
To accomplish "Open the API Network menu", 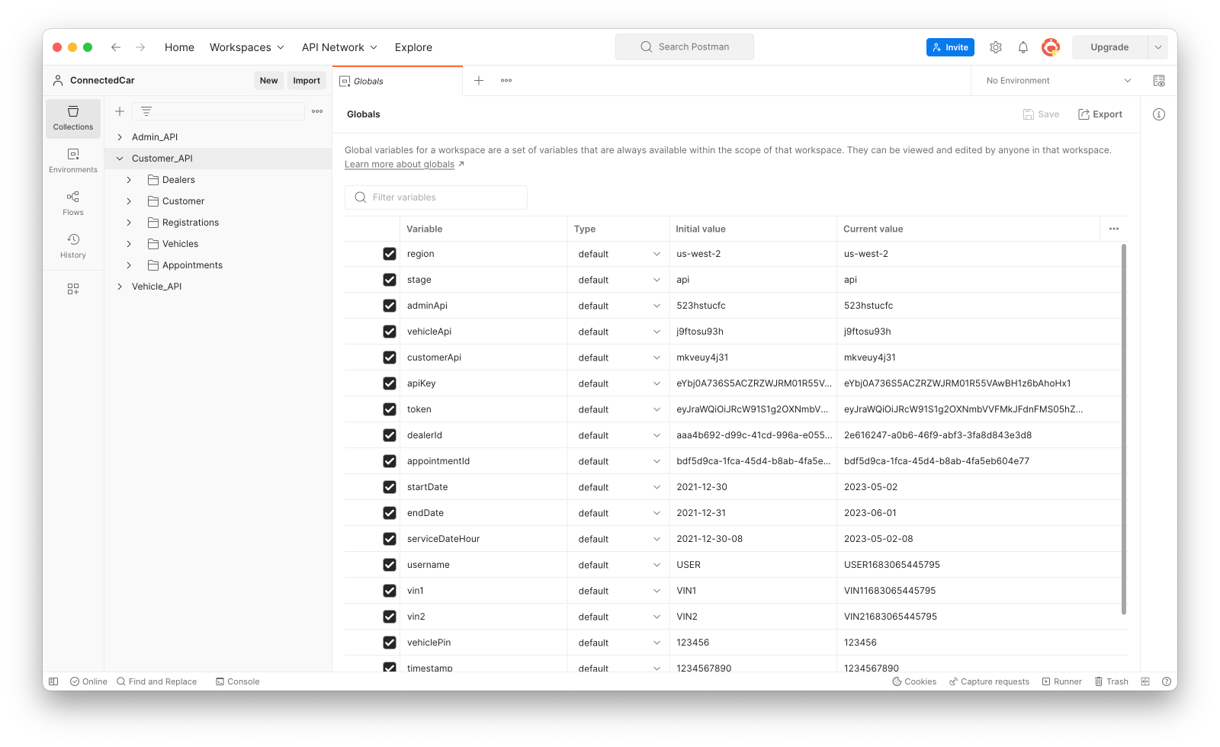I will (339, 47).
